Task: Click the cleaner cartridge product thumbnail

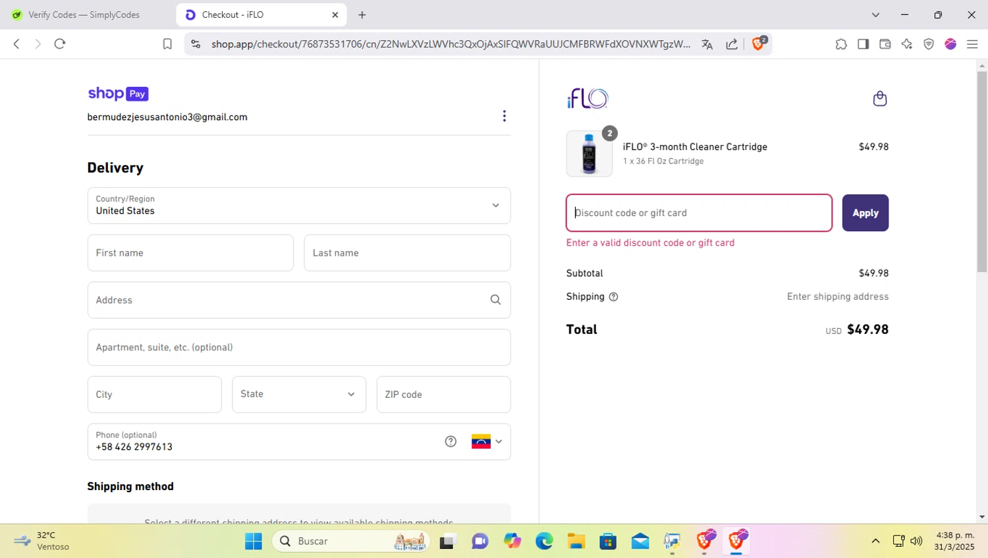Action: click(x=589, y=153)
